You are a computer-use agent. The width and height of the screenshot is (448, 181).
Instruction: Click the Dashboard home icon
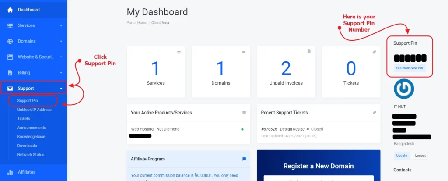(10, 10)
